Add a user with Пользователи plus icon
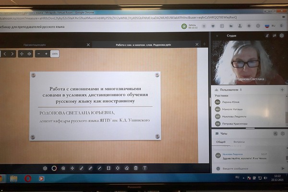This screenshot has width=288, height=192. click(282, 90)
